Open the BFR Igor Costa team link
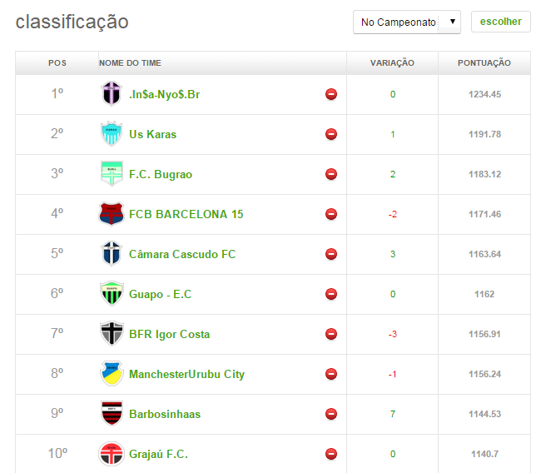The width and height of the screenshot is (541, 473). click(169, 334)
